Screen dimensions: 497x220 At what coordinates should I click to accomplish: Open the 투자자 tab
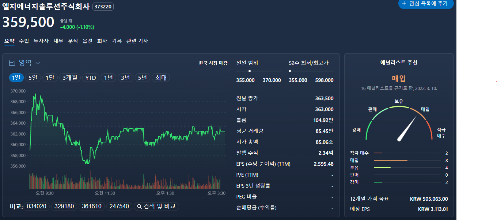point(41,41)
